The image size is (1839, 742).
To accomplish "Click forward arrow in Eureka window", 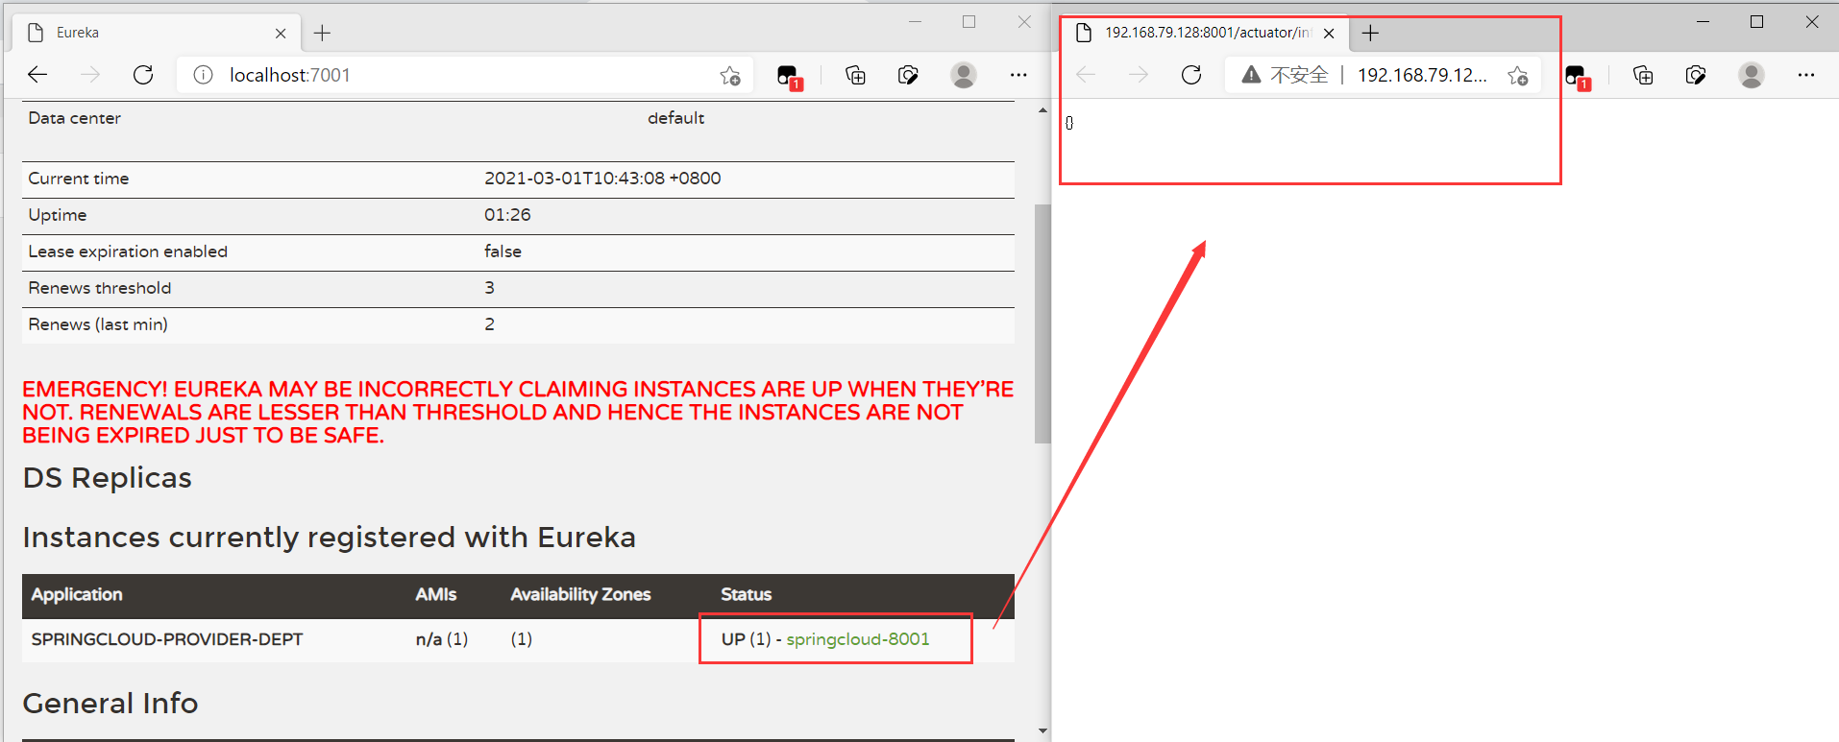I will click(90, 75).
